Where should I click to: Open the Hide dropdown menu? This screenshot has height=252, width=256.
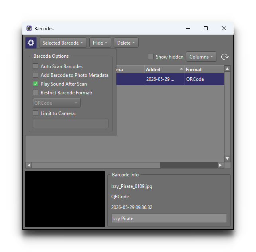[100, 43]
